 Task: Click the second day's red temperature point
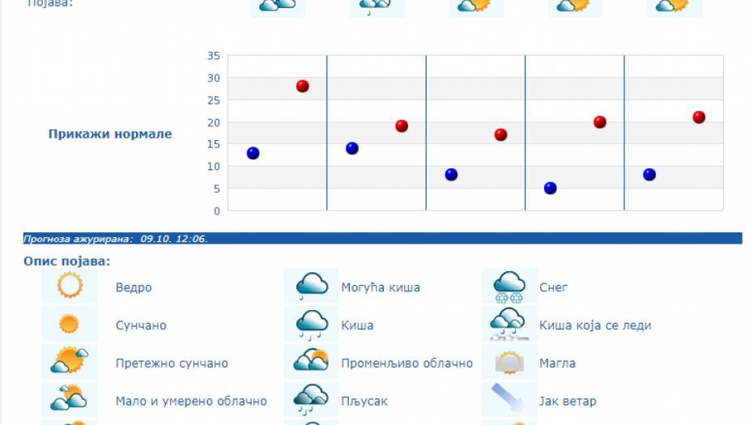click(x=402, y=125)
